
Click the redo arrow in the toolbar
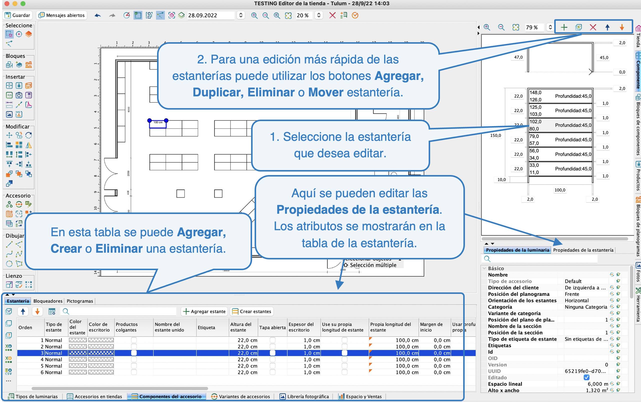click(x=112, y=15)
